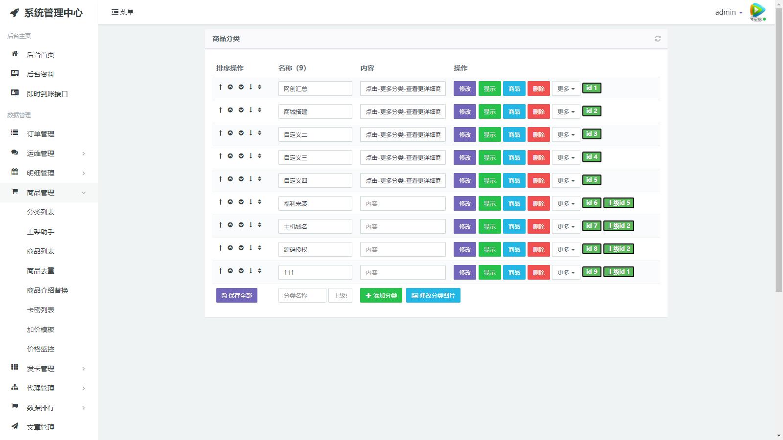Click the circled down chevron in 网创汇总 row
783x440 pixels.
pos(241,87)
